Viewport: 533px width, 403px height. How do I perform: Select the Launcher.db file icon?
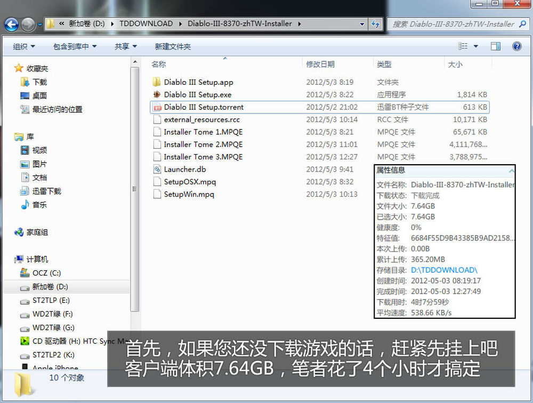coord(157,169)
